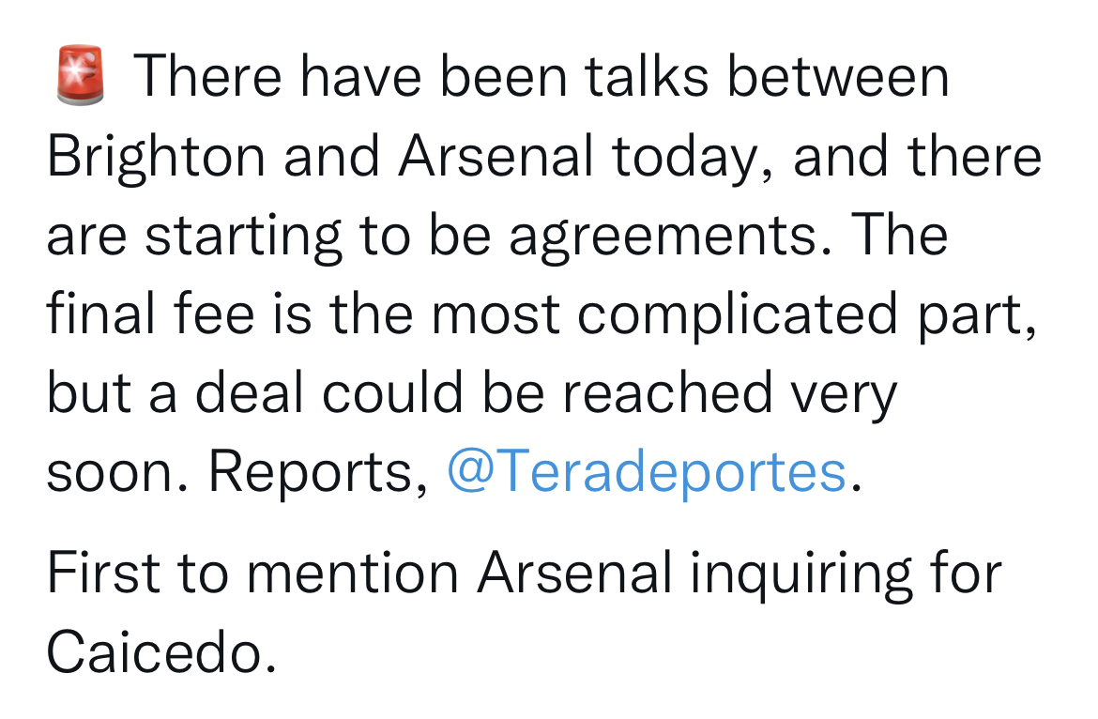Click the word "Brighton" in the tweet
This screenshot has width=1098, height=719.
[156, 158]
